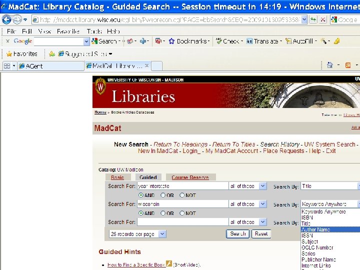Click the Return To Headings link
360x270 pixels.
[x=180, y=144]
